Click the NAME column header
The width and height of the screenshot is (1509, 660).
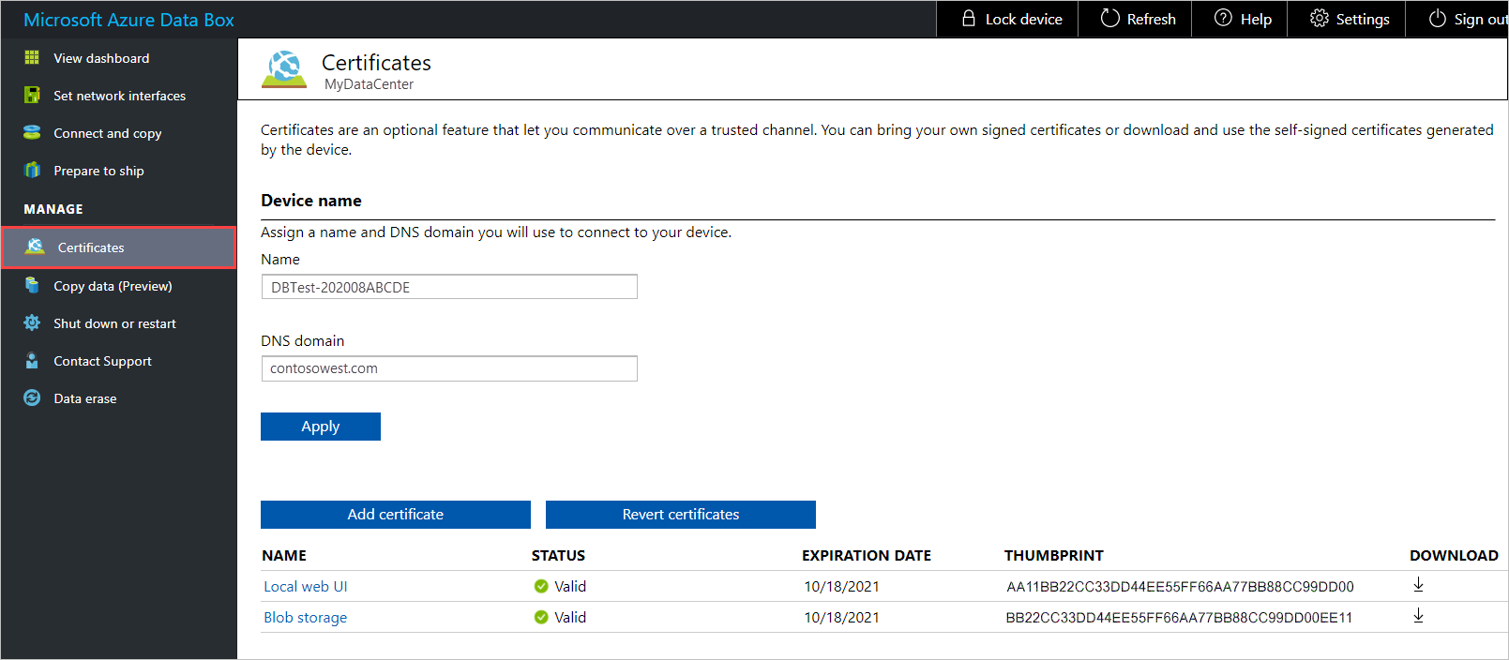284,556
